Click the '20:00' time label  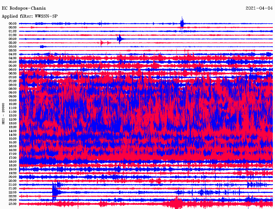point(12,177)
